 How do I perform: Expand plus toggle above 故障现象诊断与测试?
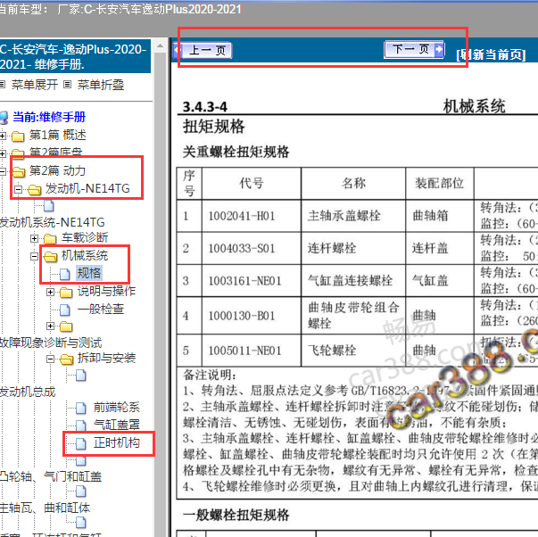(x=50, y=326)
